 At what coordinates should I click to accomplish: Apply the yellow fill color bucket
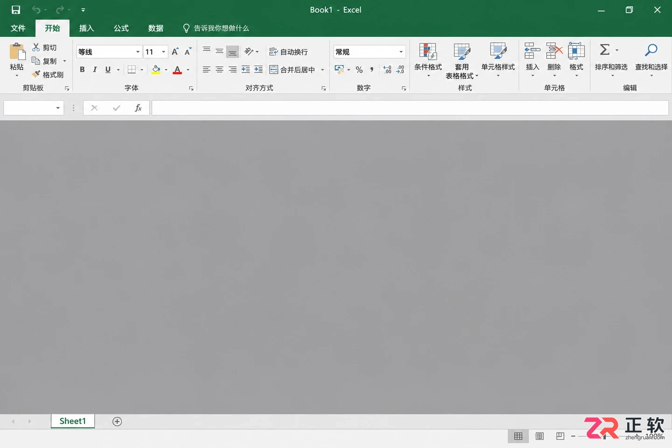coord(156,70)
